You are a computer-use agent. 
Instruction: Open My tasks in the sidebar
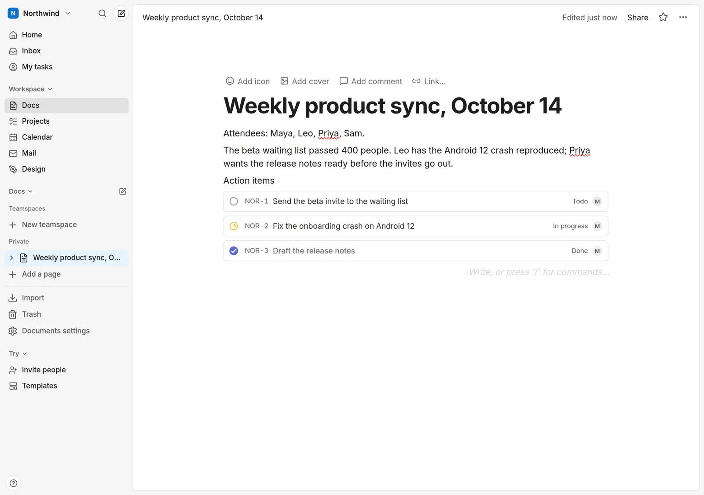[x=66, y=67]
